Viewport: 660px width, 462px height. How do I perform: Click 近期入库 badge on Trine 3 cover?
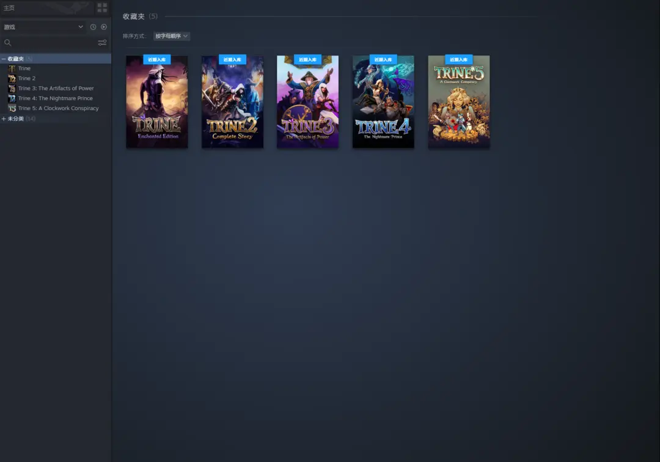(x=307, y=59)
